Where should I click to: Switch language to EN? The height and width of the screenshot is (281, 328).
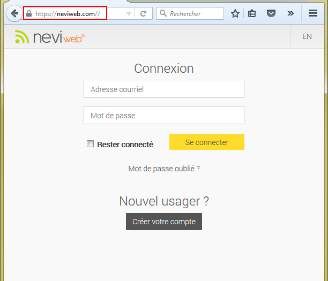click(307, 37)
